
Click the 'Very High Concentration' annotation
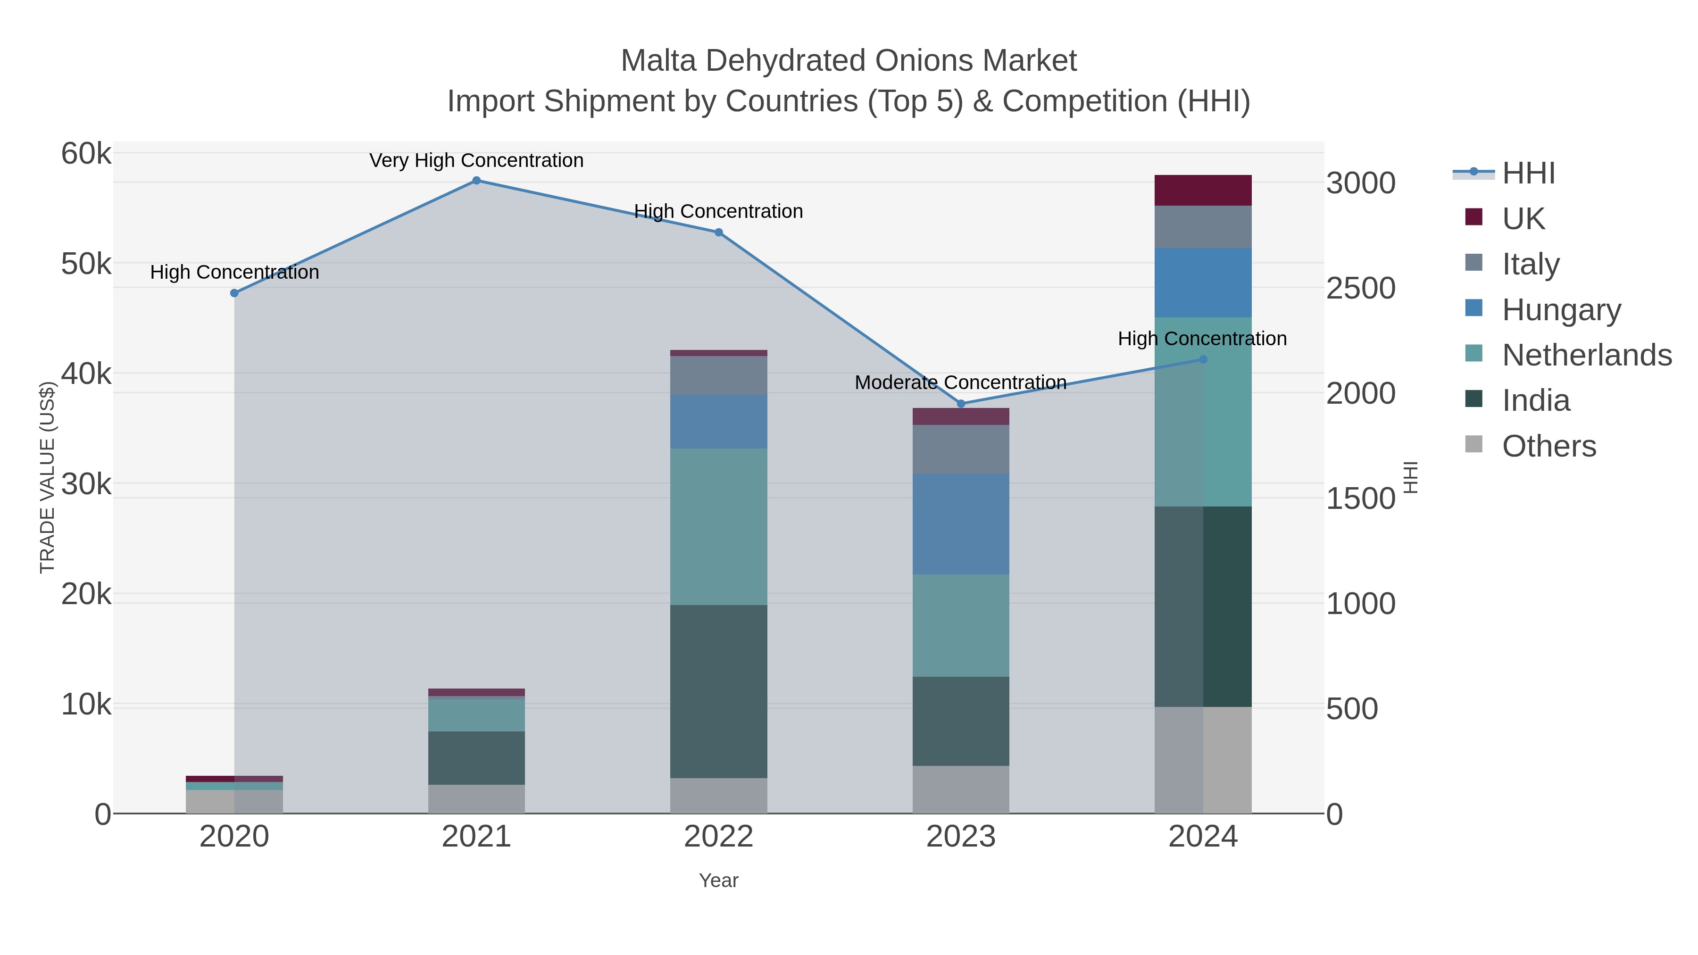click(476, 160)
